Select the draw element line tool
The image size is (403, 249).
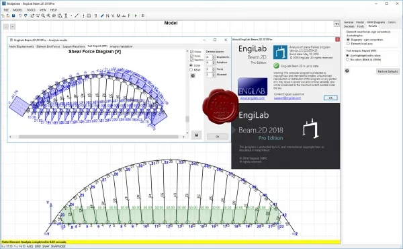pos(77,15)
